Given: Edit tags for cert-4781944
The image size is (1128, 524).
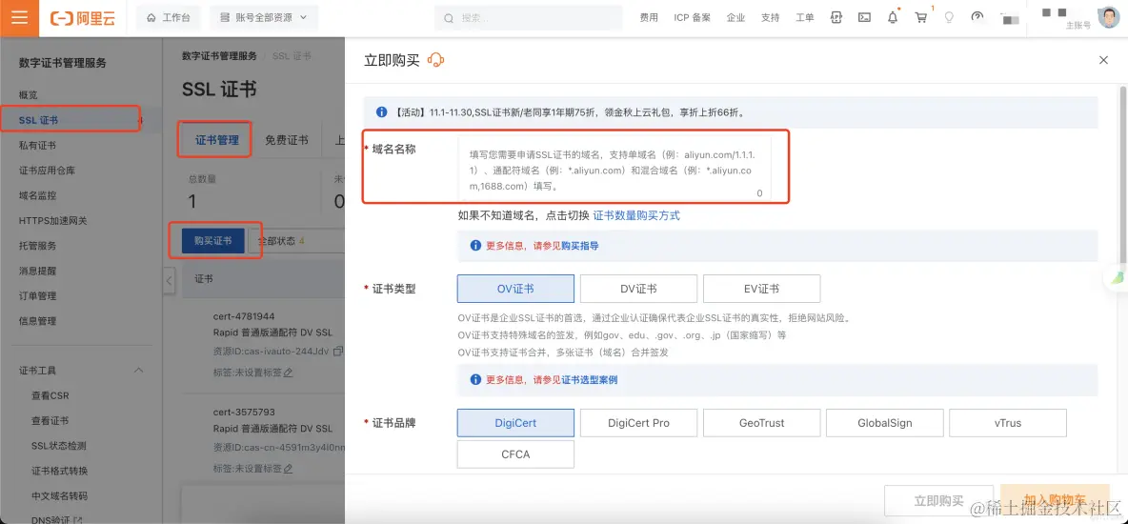Looking at the screenshot, I should click(289, 373).
